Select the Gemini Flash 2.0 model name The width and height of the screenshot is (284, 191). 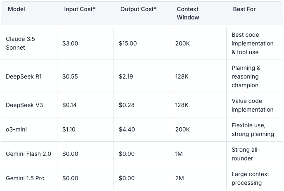(x=28, y=154)
